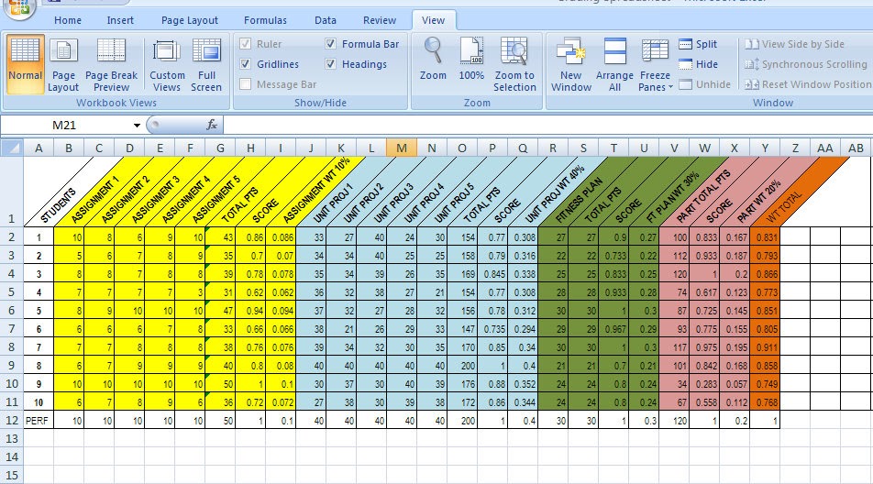Viewport: 873px width, 484px height.
Task: Select column AB header
Action: tap(856, 148)
